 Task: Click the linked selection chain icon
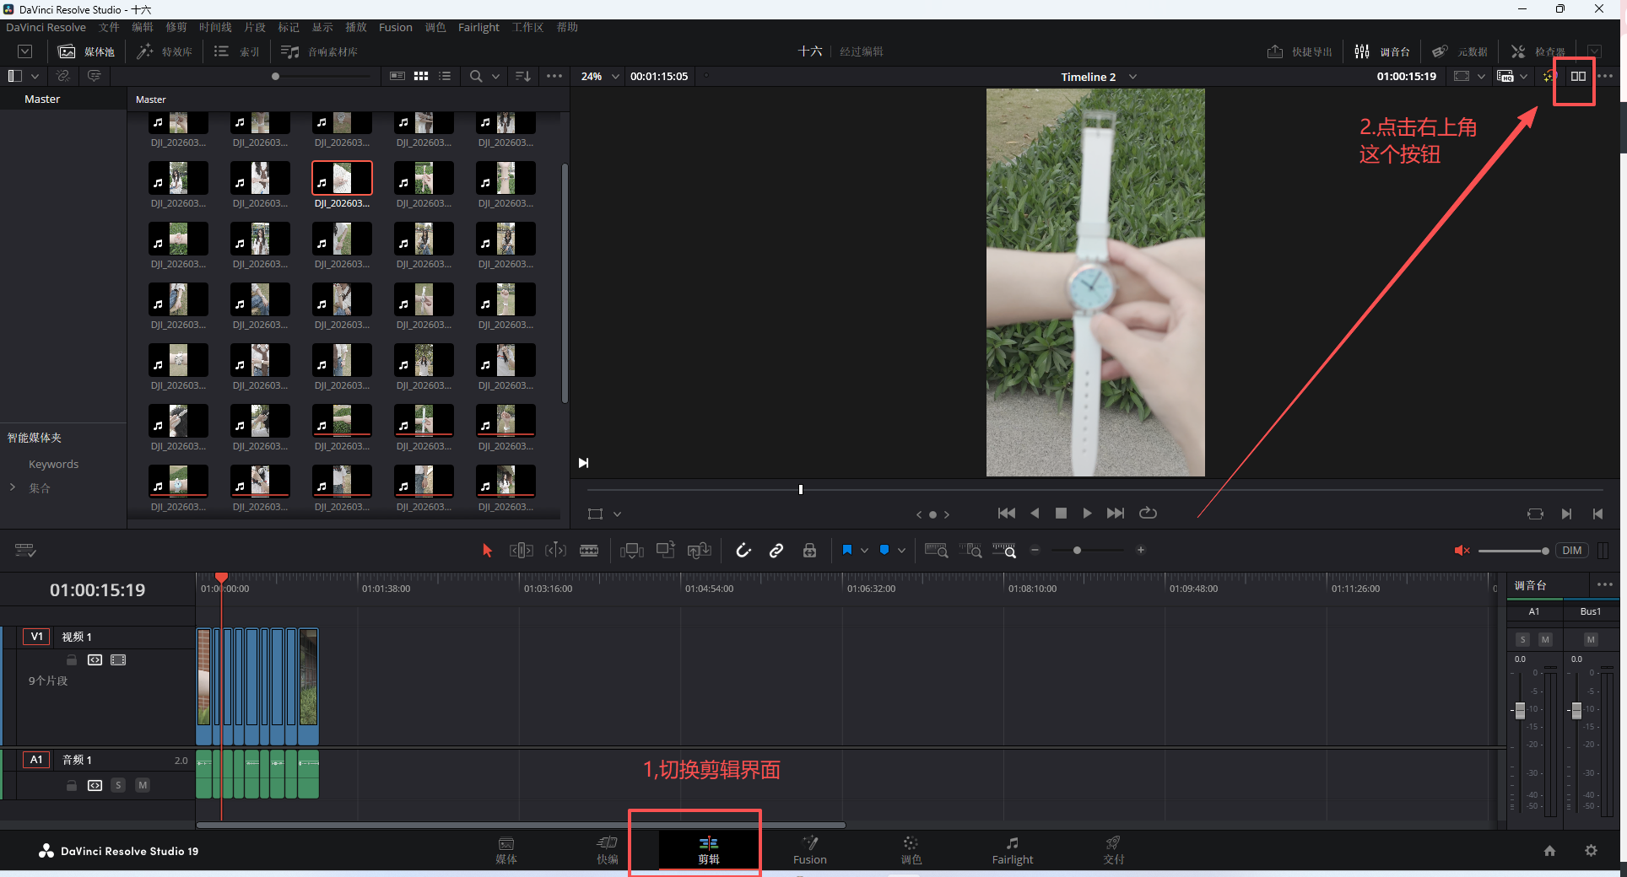coord(776,551)
